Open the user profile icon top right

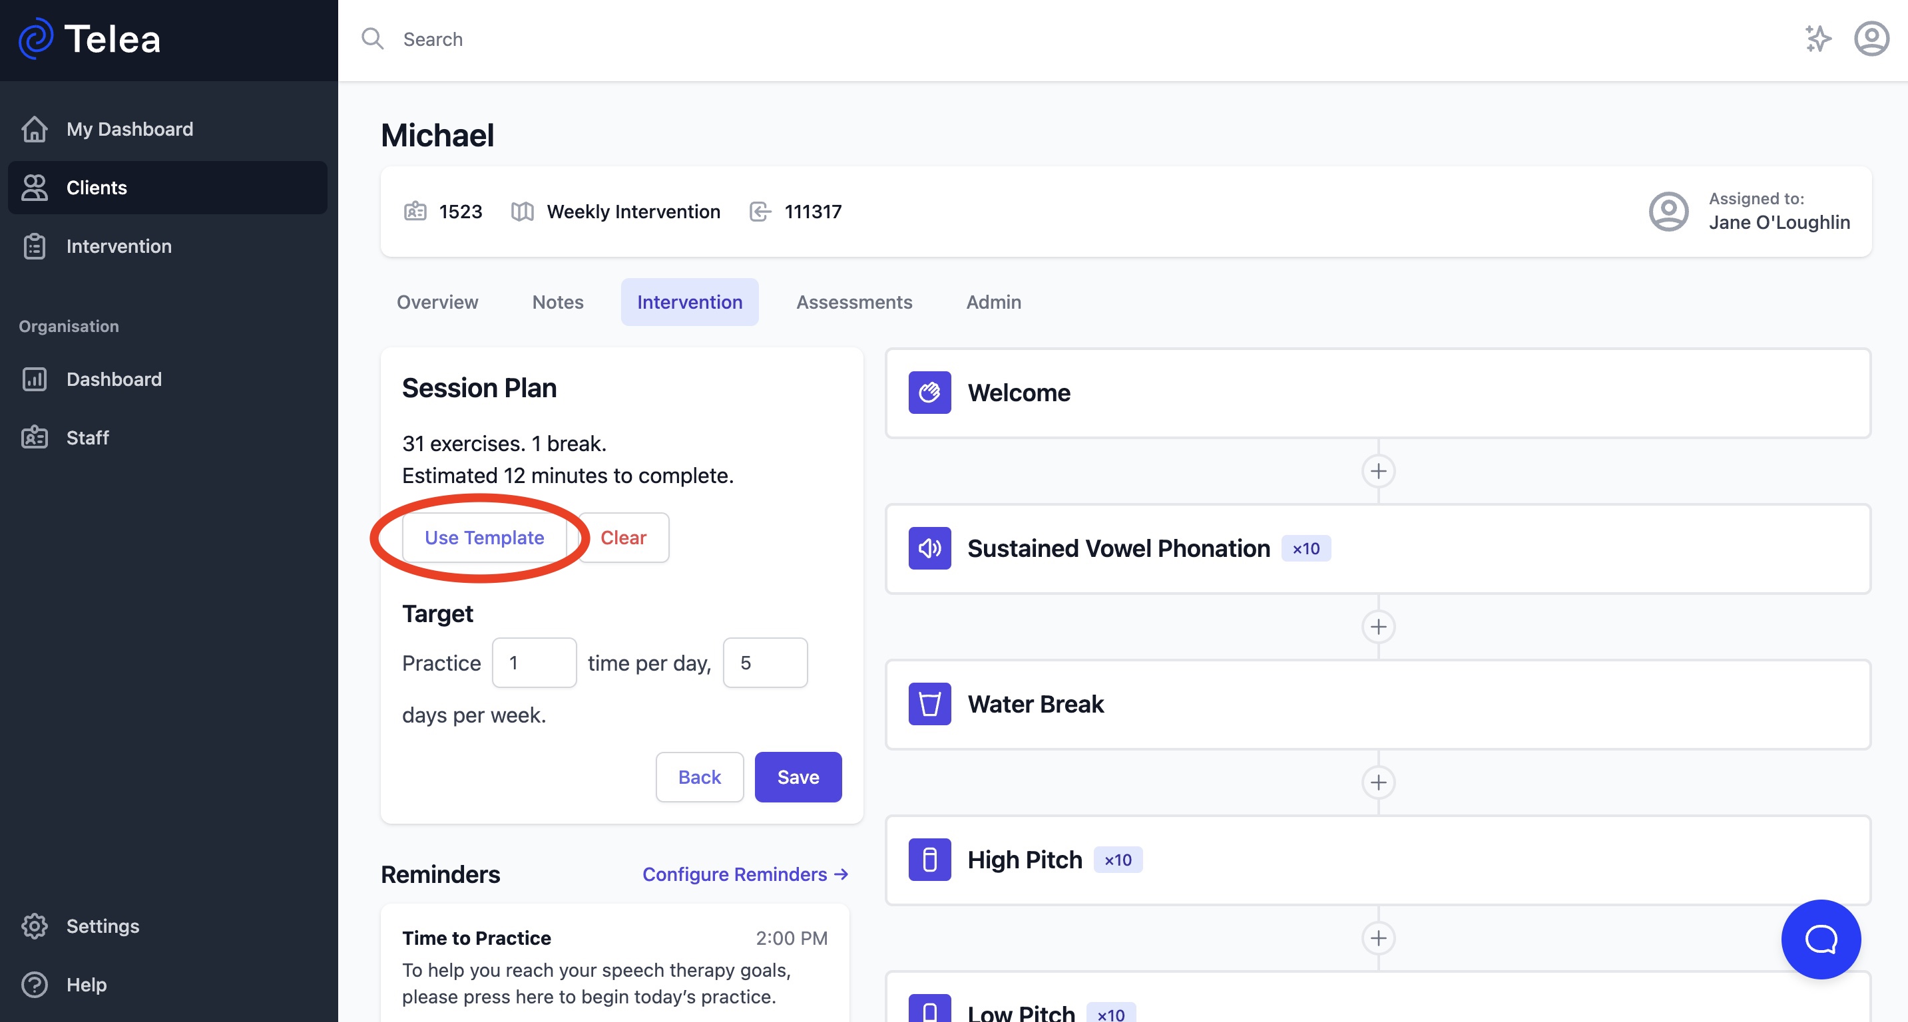1871,38
